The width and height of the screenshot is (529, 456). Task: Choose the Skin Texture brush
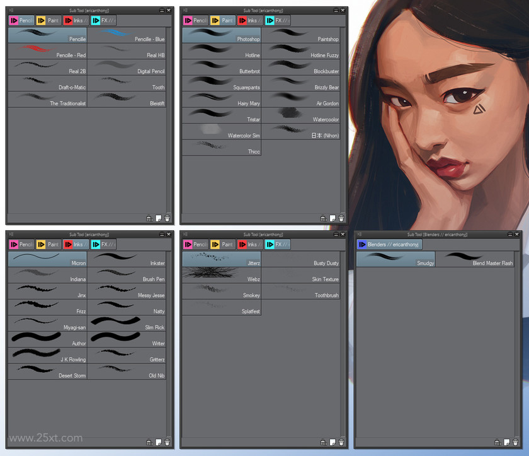300,275
